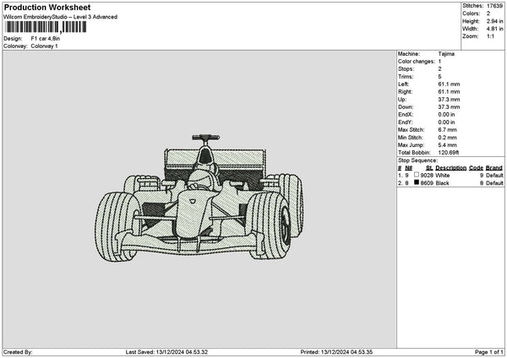Image resolution: width=507 pixels, height=358 pixels.
Task: Click the Brand column header
Action: point(494,167)
